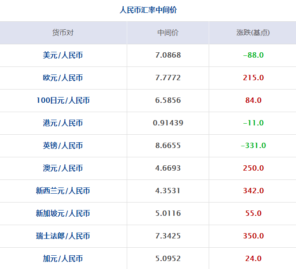The width and height of the screenshot is (296, 269).
Task: Click the red 215.0 basis-point change
Action: [x=253, y=78]
